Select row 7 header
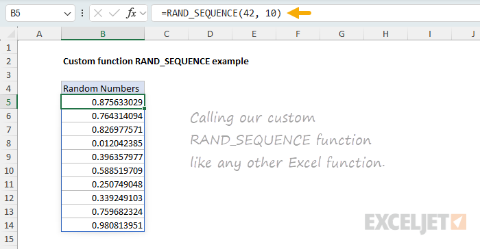 (x=8, y=129)
